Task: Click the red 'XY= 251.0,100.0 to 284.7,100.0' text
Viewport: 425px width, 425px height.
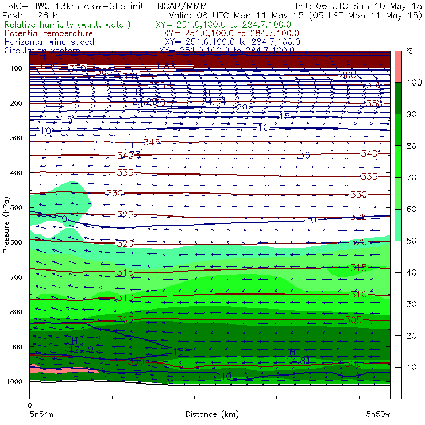Action: coord(231,33)
